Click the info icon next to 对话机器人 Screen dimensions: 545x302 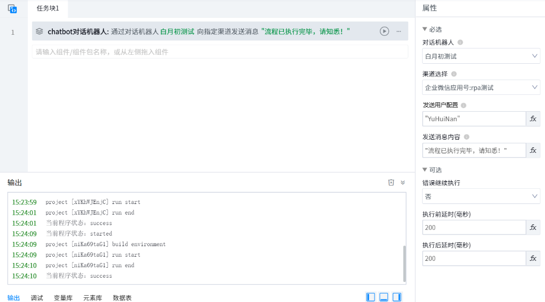click(x=460, y=42)
